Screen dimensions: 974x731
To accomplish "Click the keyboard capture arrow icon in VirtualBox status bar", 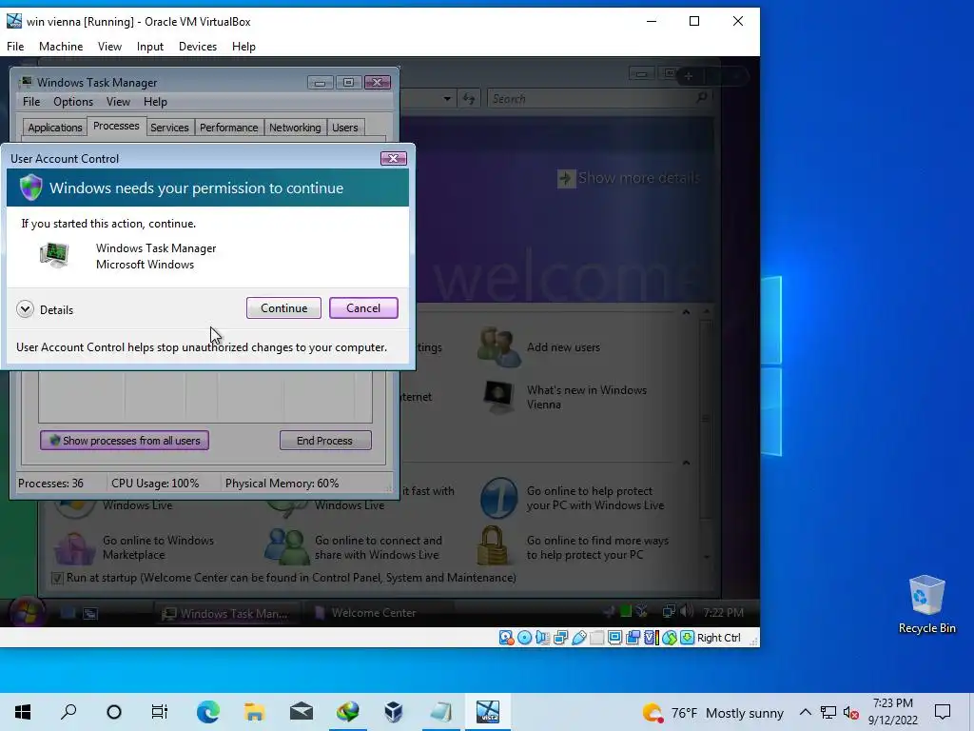I will (687, 638).
